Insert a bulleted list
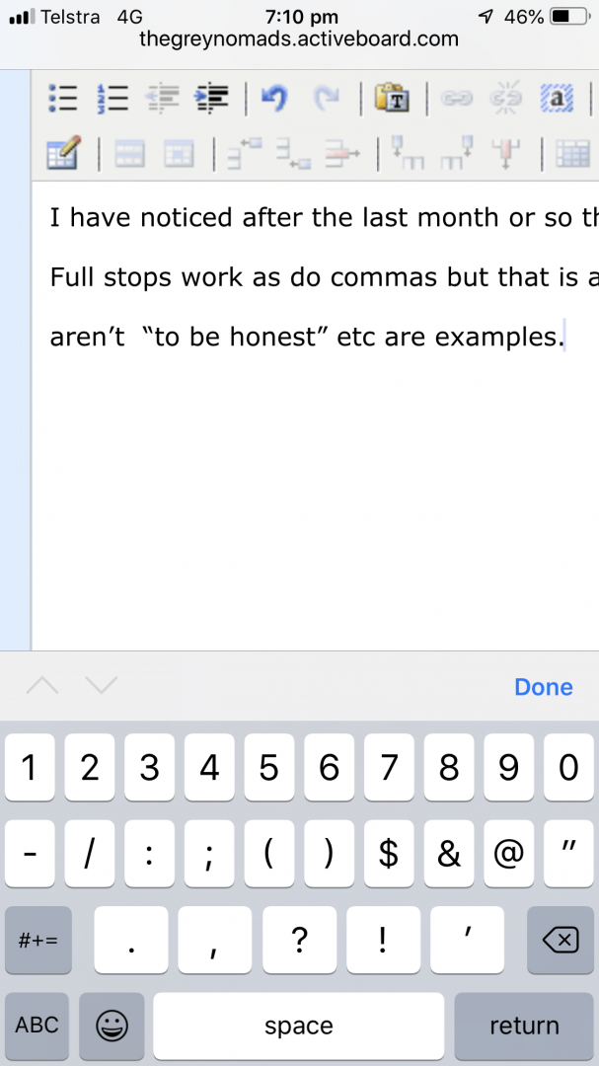Screen dimensions: 599x1066 63,99
